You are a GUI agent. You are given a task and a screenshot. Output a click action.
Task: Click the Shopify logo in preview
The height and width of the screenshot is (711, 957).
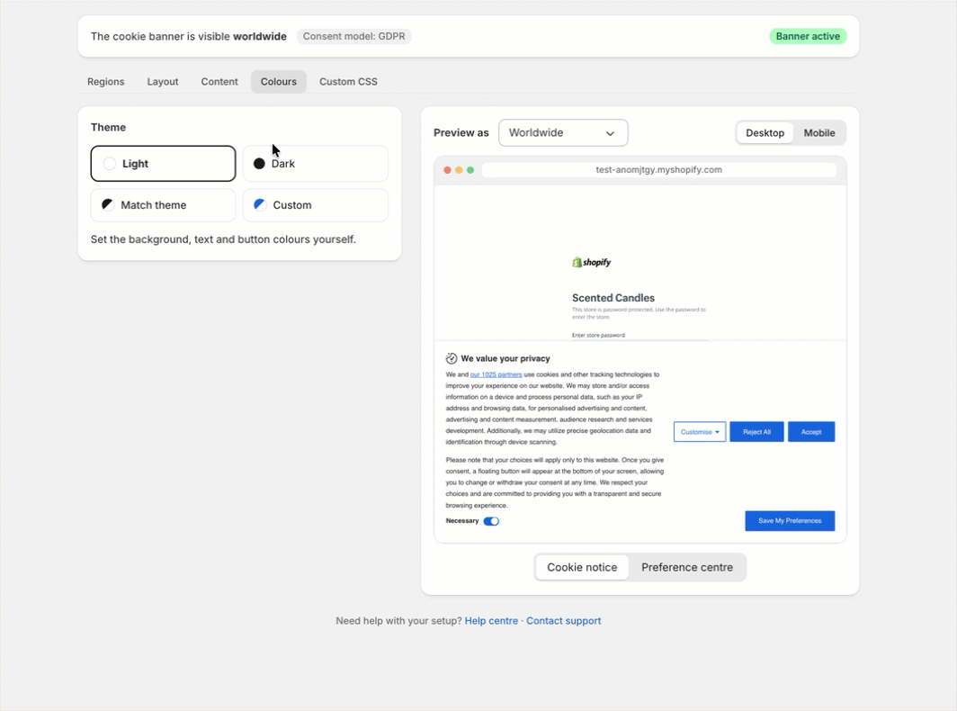click(x=592, y=263)
